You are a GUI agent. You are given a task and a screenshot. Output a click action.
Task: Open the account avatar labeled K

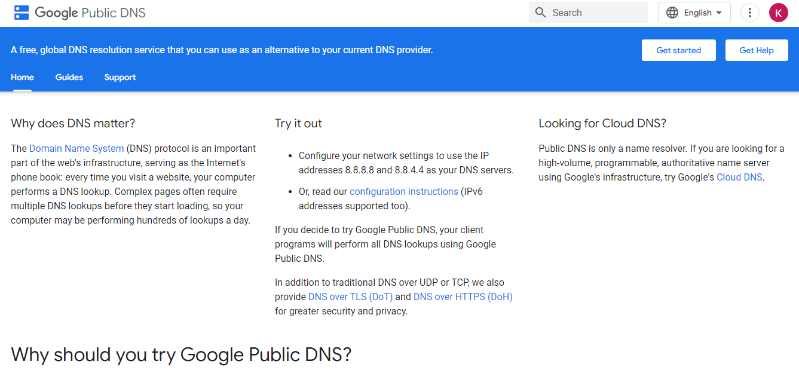coord(778,13)
